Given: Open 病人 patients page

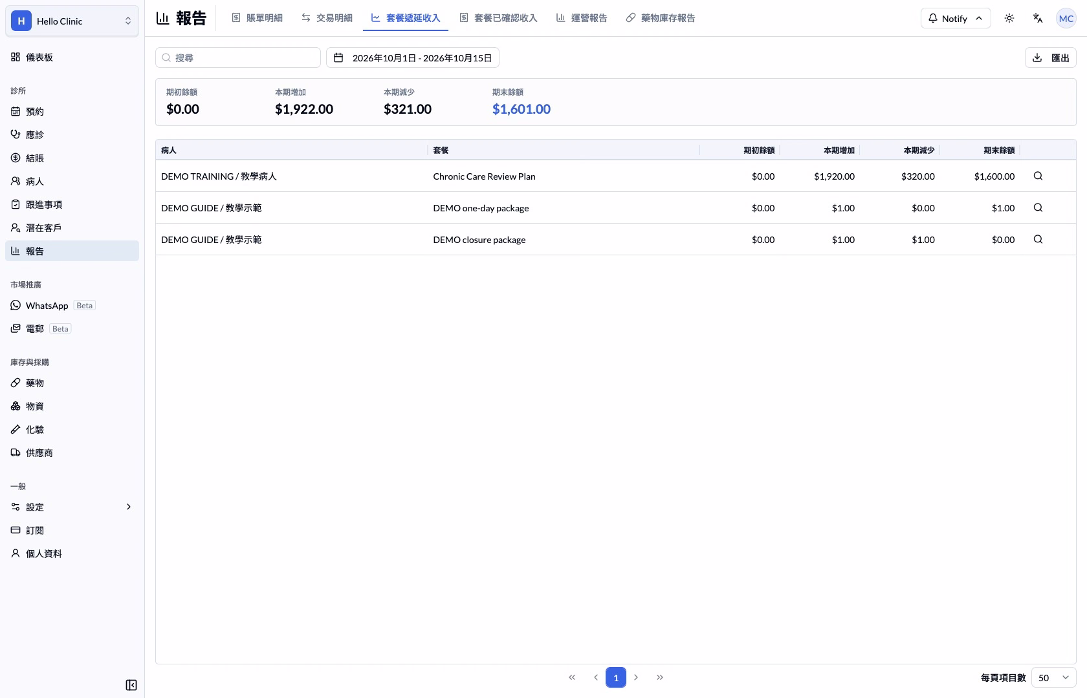Looking at the screenshot, I should [x=72, y=182].
